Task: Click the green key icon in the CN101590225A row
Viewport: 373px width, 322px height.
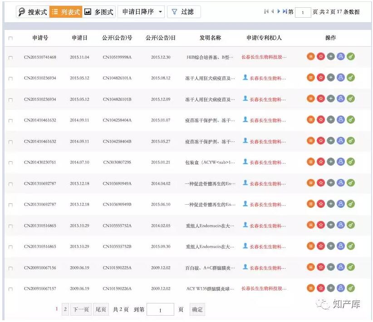Action: (x=351, y=267)
